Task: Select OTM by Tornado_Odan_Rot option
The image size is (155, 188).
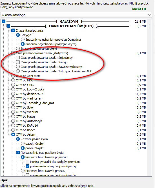Action: click(x=13, y=103)
